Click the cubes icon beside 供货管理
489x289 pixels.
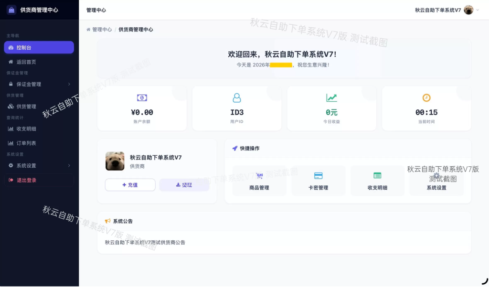pos(11,107)
